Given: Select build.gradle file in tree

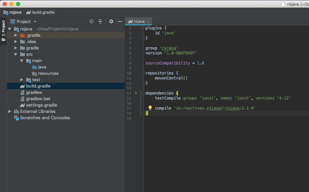Looking at the screenshot, I should (x=66, y=86).
